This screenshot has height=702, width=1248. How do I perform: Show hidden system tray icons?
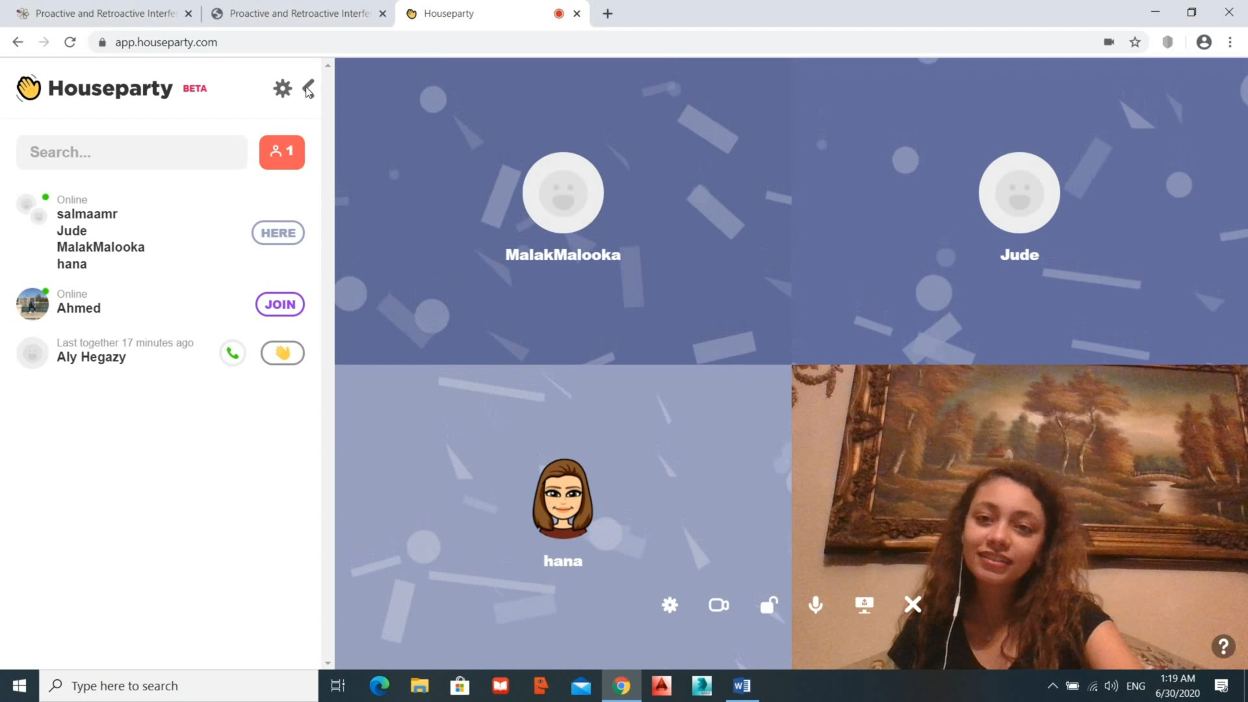[x=1052, y=686]
